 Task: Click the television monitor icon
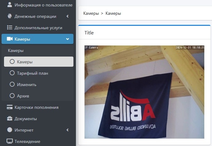point(10,141)
